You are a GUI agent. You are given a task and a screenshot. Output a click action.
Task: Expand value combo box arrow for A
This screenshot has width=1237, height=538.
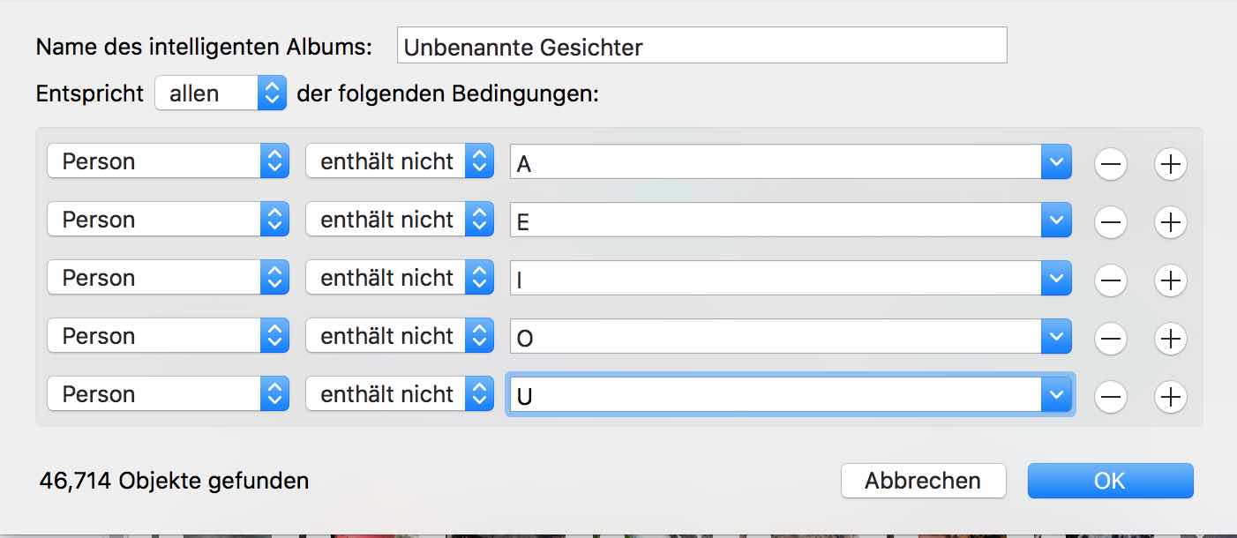coord(1056,162)
